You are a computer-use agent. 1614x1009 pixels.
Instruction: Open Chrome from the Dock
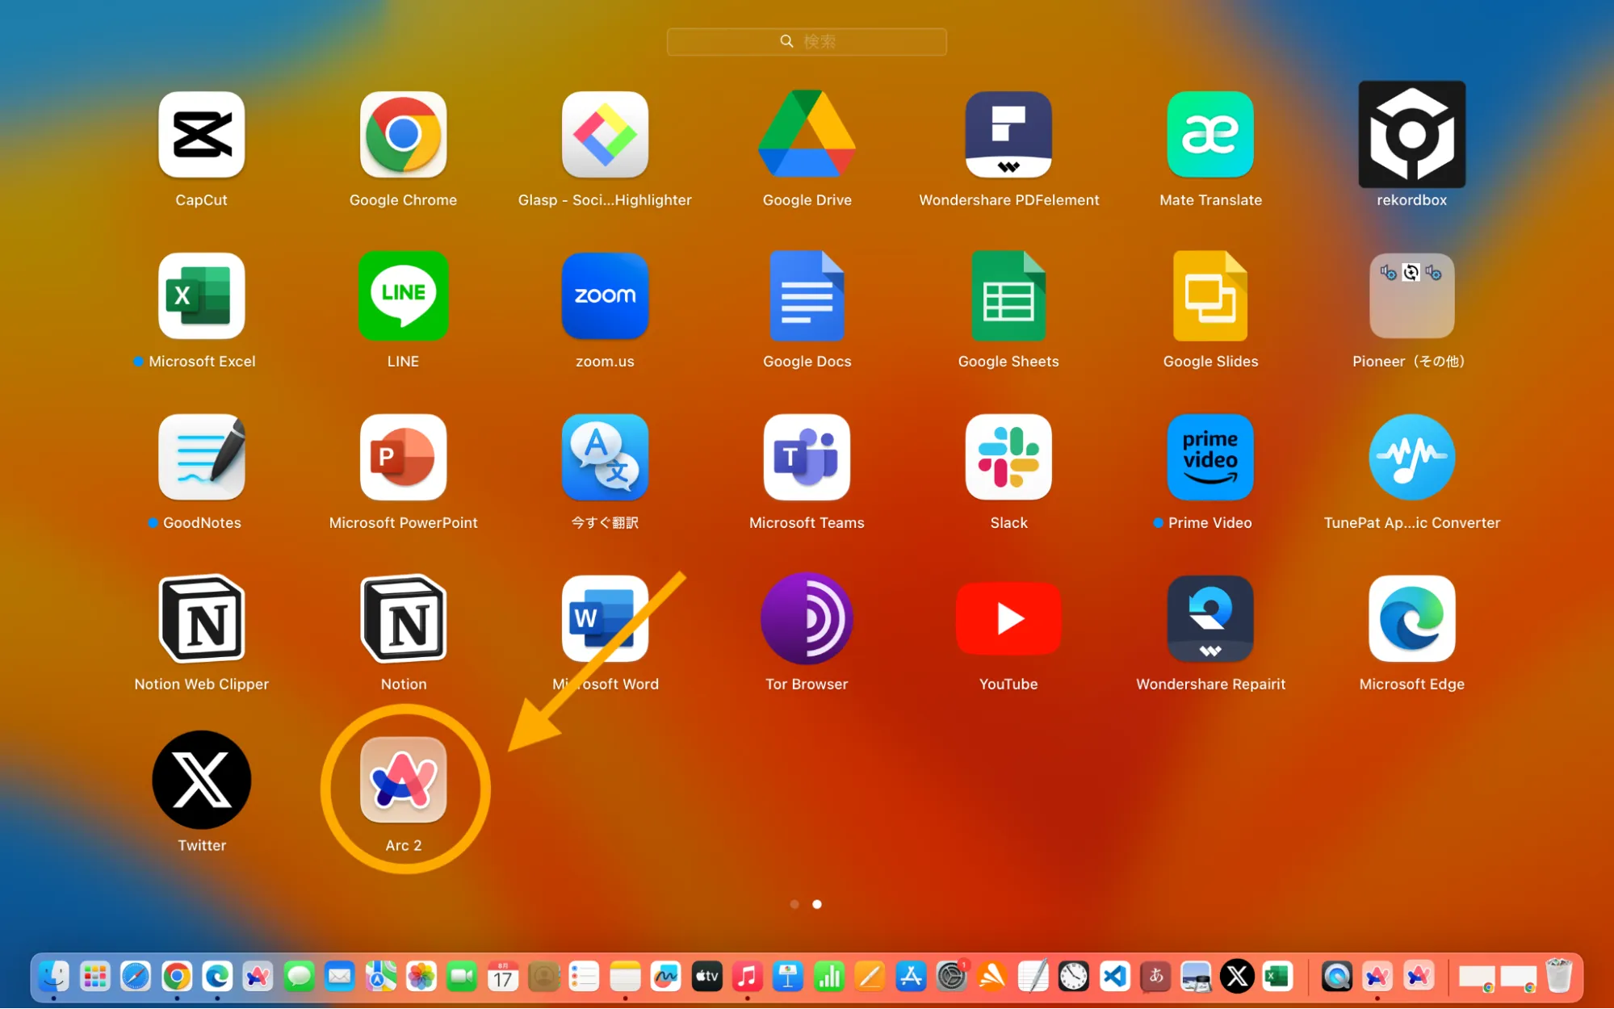(177, 977)
